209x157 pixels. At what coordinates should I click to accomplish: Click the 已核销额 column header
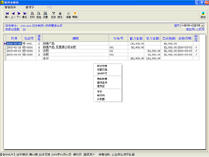[169, 38]
